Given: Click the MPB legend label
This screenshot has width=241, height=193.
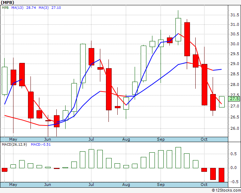Looking at the screenshot, I should coord(5,8).
